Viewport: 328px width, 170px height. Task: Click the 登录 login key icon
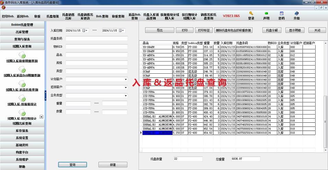(251, 14)
